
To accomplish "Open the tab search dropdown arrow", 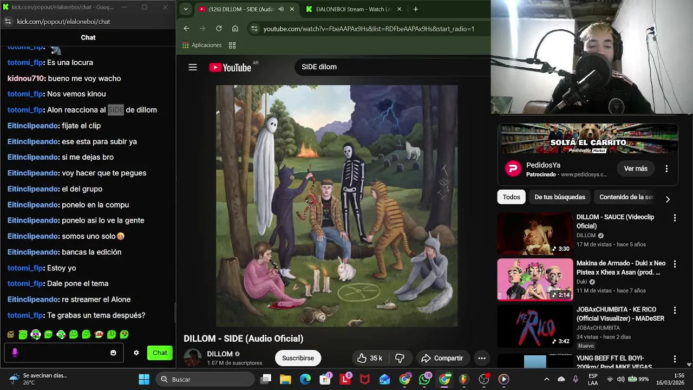I will [186, 9].
